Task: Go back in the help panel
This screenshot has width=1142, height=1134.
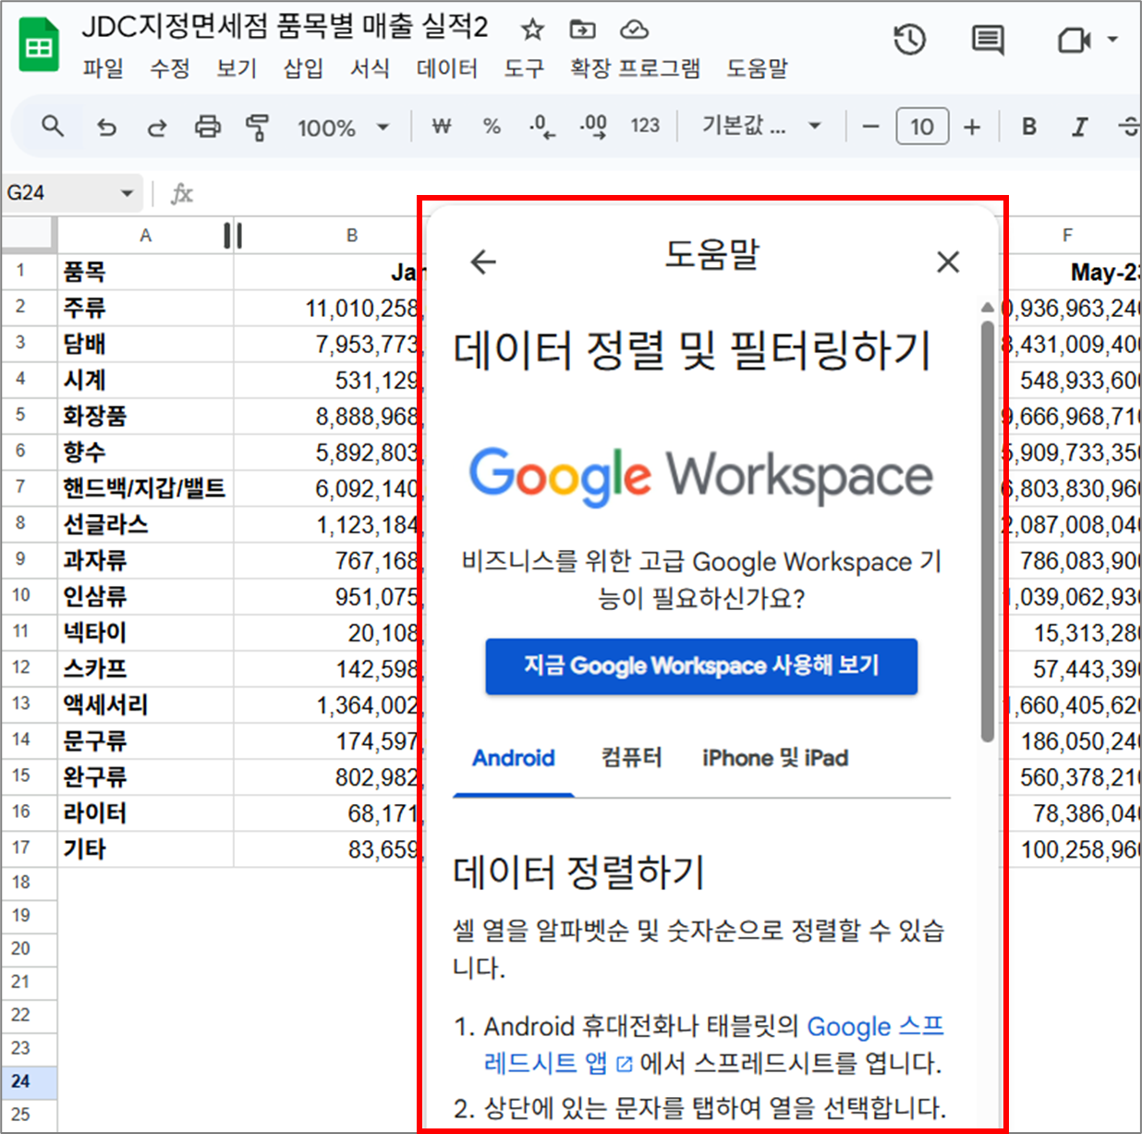Action: [483, 262]
